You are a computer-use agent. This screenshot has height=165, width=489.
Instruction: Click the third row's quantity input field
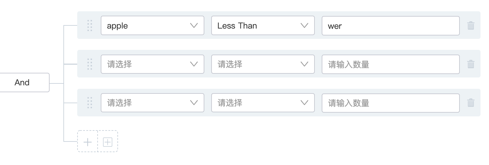coord(390,103)
